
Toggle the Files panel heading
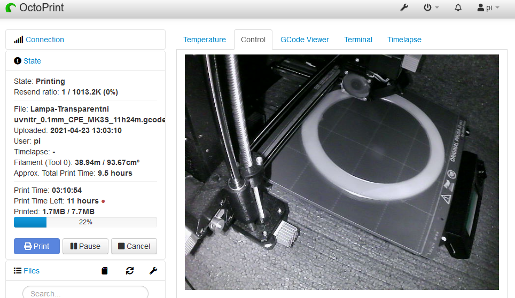32,271
